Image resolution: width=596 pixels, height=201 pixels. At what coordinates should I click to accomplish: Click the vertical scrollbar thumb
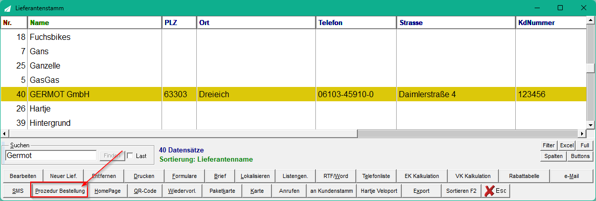pos(590,68)
